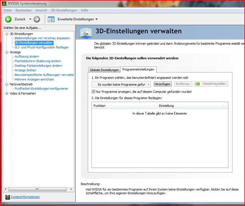Click the 3D cube header icon
Screen dimensions: 245x206
85,32
